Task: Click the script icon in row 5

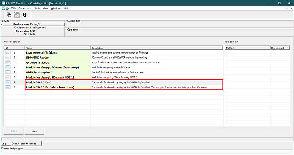Action: point(8,72)
